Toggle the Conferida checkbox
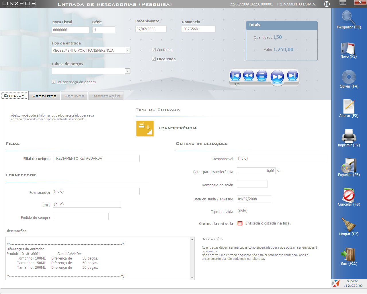Screen dimensions: 367x294 (x=154, y=50)
